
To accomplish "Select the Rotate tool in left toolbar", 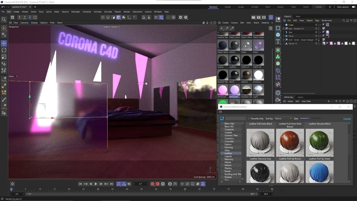I will [x=4, y=50].
